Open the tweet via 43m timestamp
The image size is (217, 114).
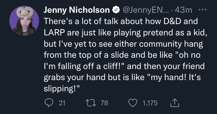tap(183, 10)
